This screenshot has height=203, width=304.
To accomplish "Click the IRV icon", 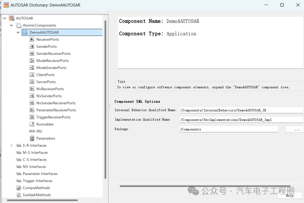I will point(32,131).
